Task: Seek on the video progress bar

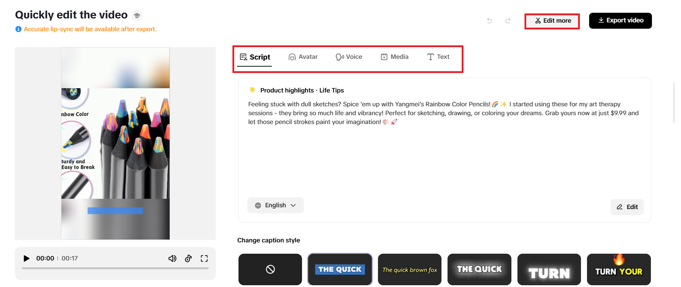Action: pyautogui.click(x=115, y=268)
